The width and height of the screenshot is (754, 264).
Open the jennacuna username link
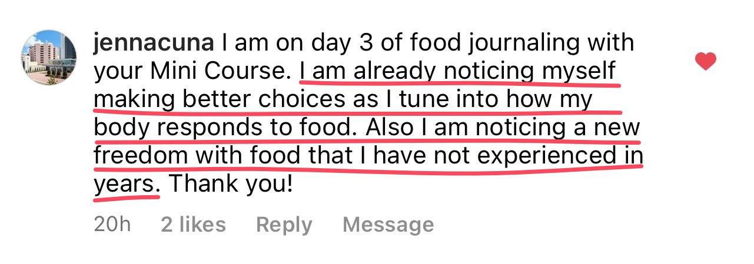[x=154, y=43]
